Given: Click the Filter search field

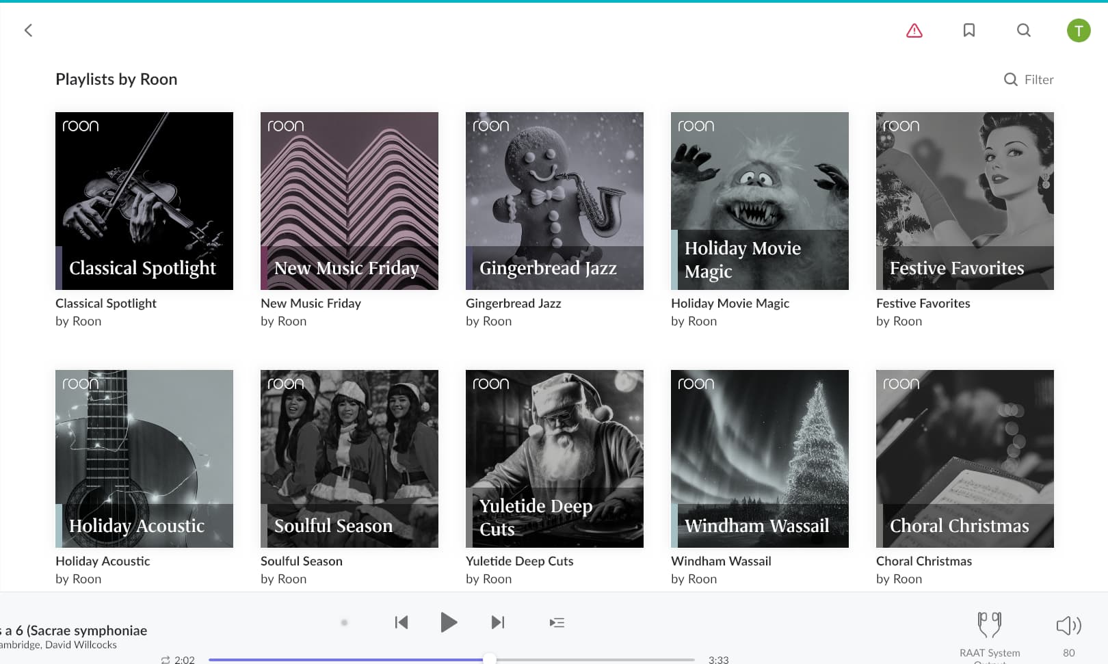Looking at the screenshot, I should point(1029,79).
